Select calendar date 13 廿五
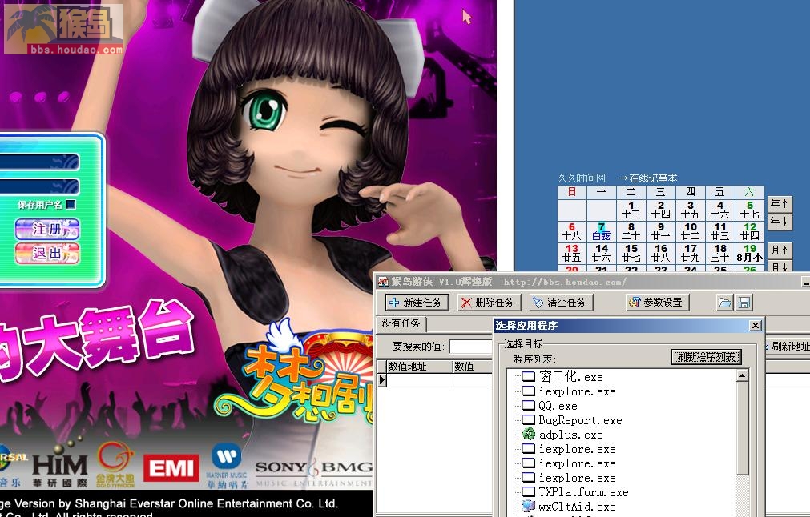The image size is (810, 517). (572, 253)
